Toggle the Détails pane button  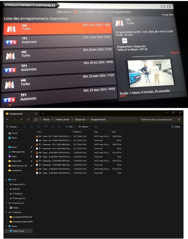[x=176, y=127]
